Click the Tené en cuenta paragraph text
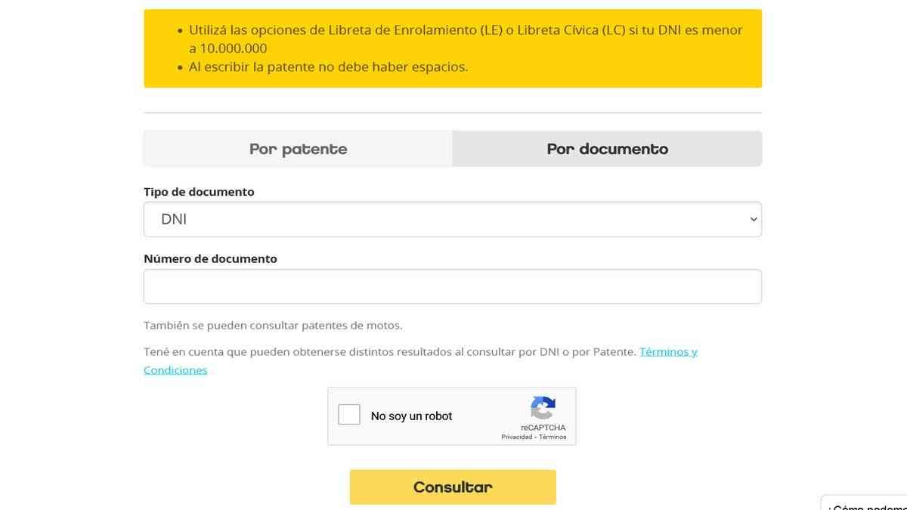 click(389, 352)
